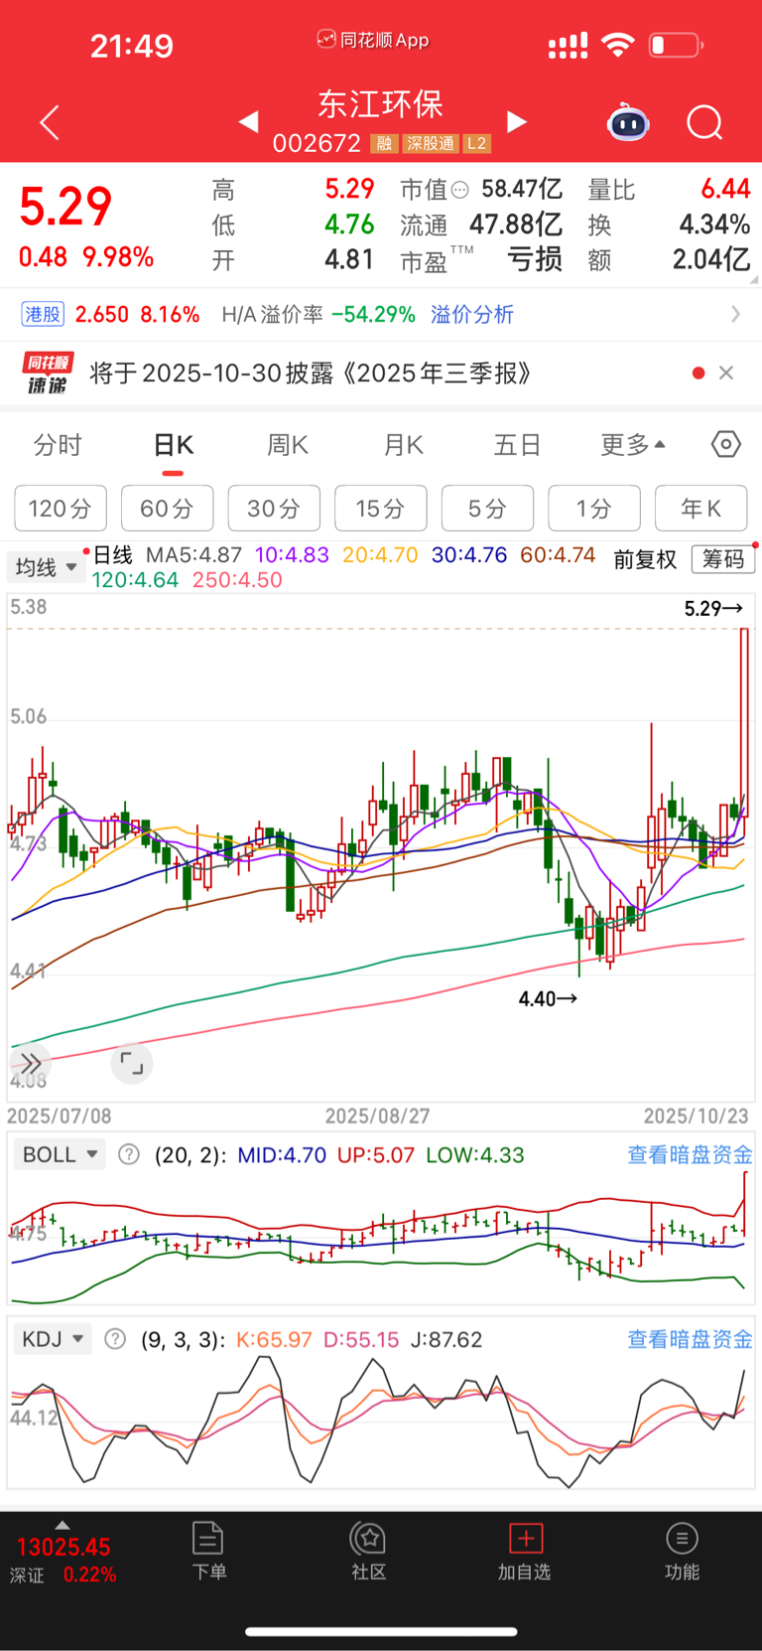762x1651 pixels.
Task: Select 5分 period button
Action: point(487,509)
